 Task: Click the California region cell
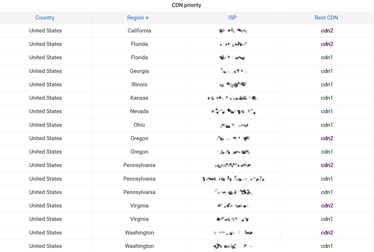(x=139, y=30)
